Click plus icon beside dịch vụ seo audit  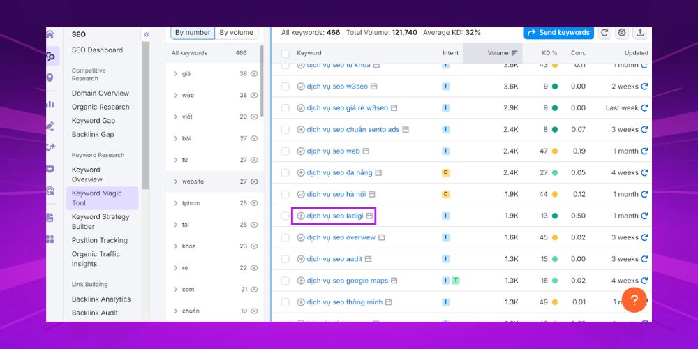(301, 259)
